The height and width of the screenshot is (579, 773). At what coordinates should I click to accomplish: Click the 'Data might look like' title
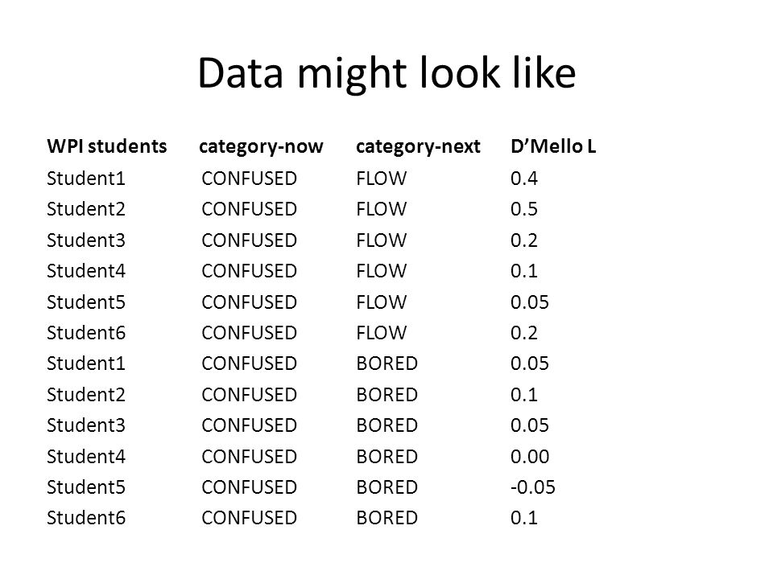click(387, 73)
